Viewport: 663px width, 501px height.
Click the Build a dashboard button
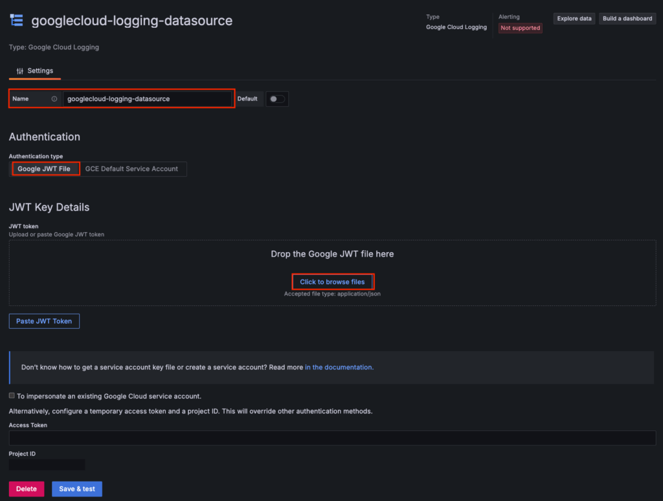tap(627, 19)
